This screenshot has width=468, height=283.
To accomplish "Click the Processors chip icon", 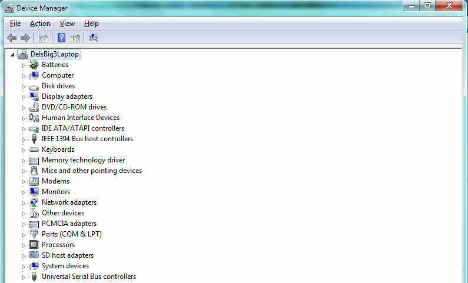I will 34,245.
